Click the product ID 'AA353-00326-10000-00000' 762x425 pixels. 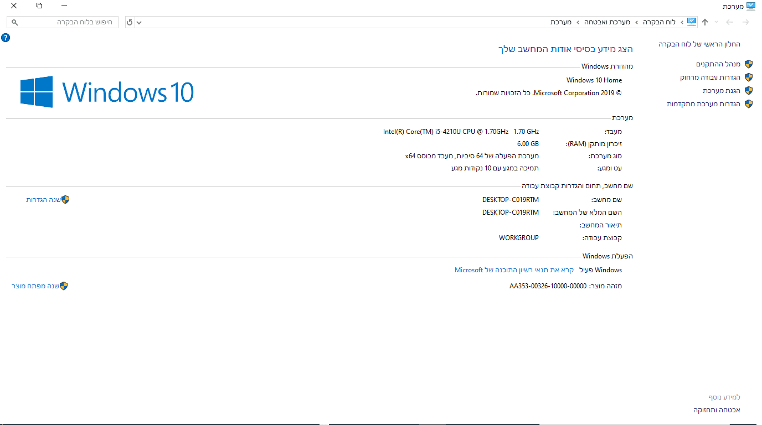[x=548, y=286]
